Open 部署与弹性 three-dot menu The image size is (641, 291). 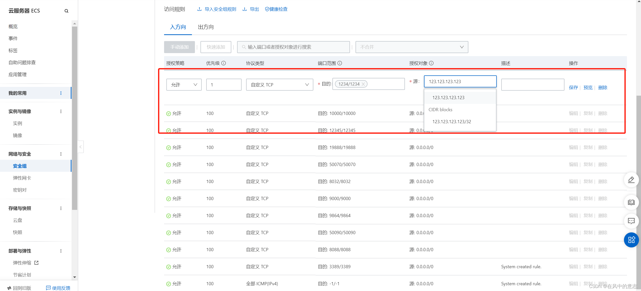point(61,251)
